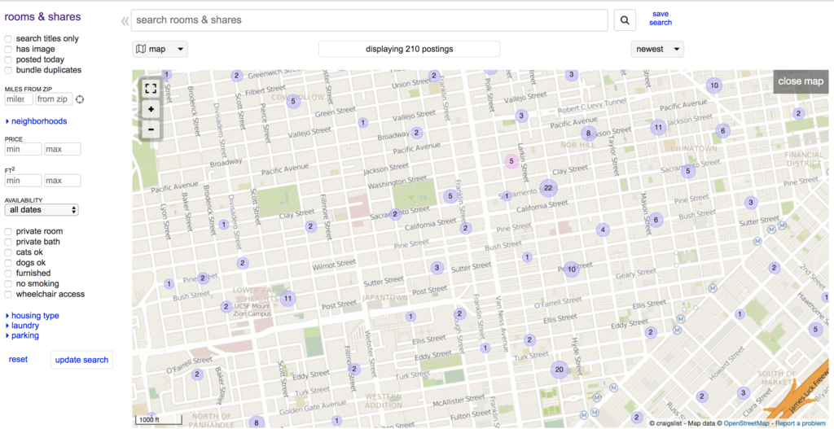834x429 pixels.
Task: Click the 6 cluster on Bush Street
Action: point(656,220)
